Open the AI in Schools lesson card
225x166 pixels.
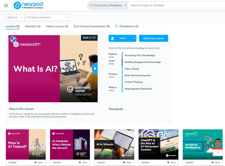(x=114, y=147)
